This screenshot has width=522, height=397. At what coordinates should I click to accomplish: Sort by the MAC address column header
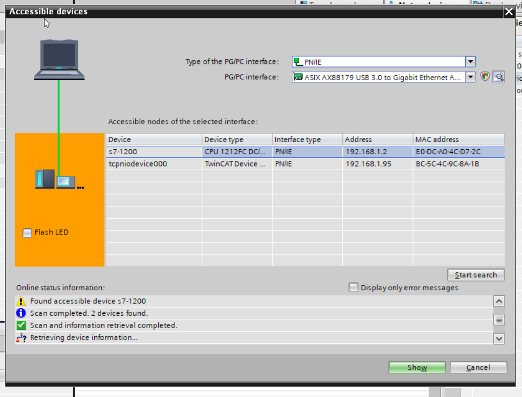click(459, 139)
